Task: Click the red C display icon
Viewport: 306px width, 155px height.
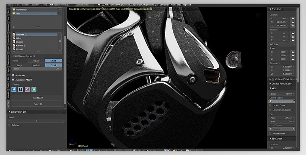Action: (27, 90)
